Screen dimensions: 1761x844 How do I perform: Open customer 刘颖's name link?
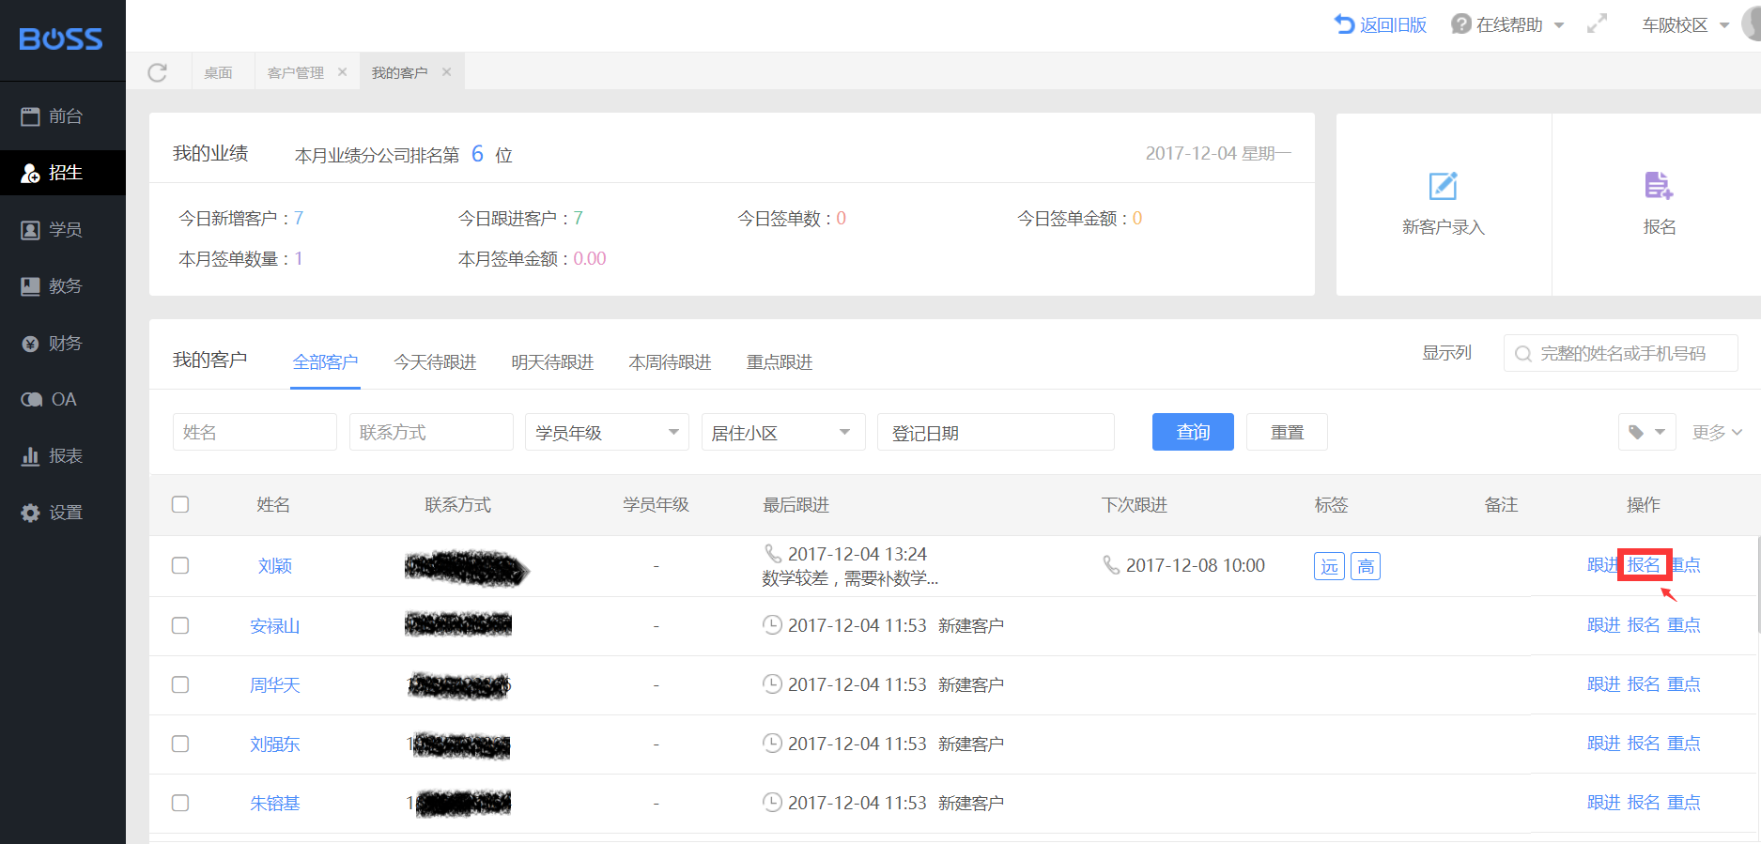click(x=274, y=566)
